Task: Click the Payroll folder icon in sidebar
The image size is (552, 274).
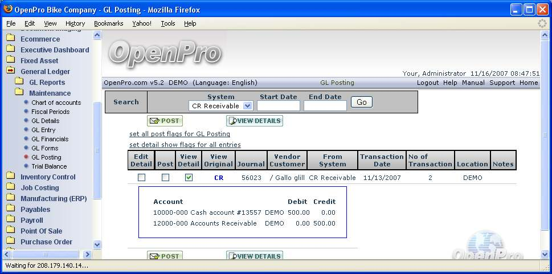Action: coord(10,220)
